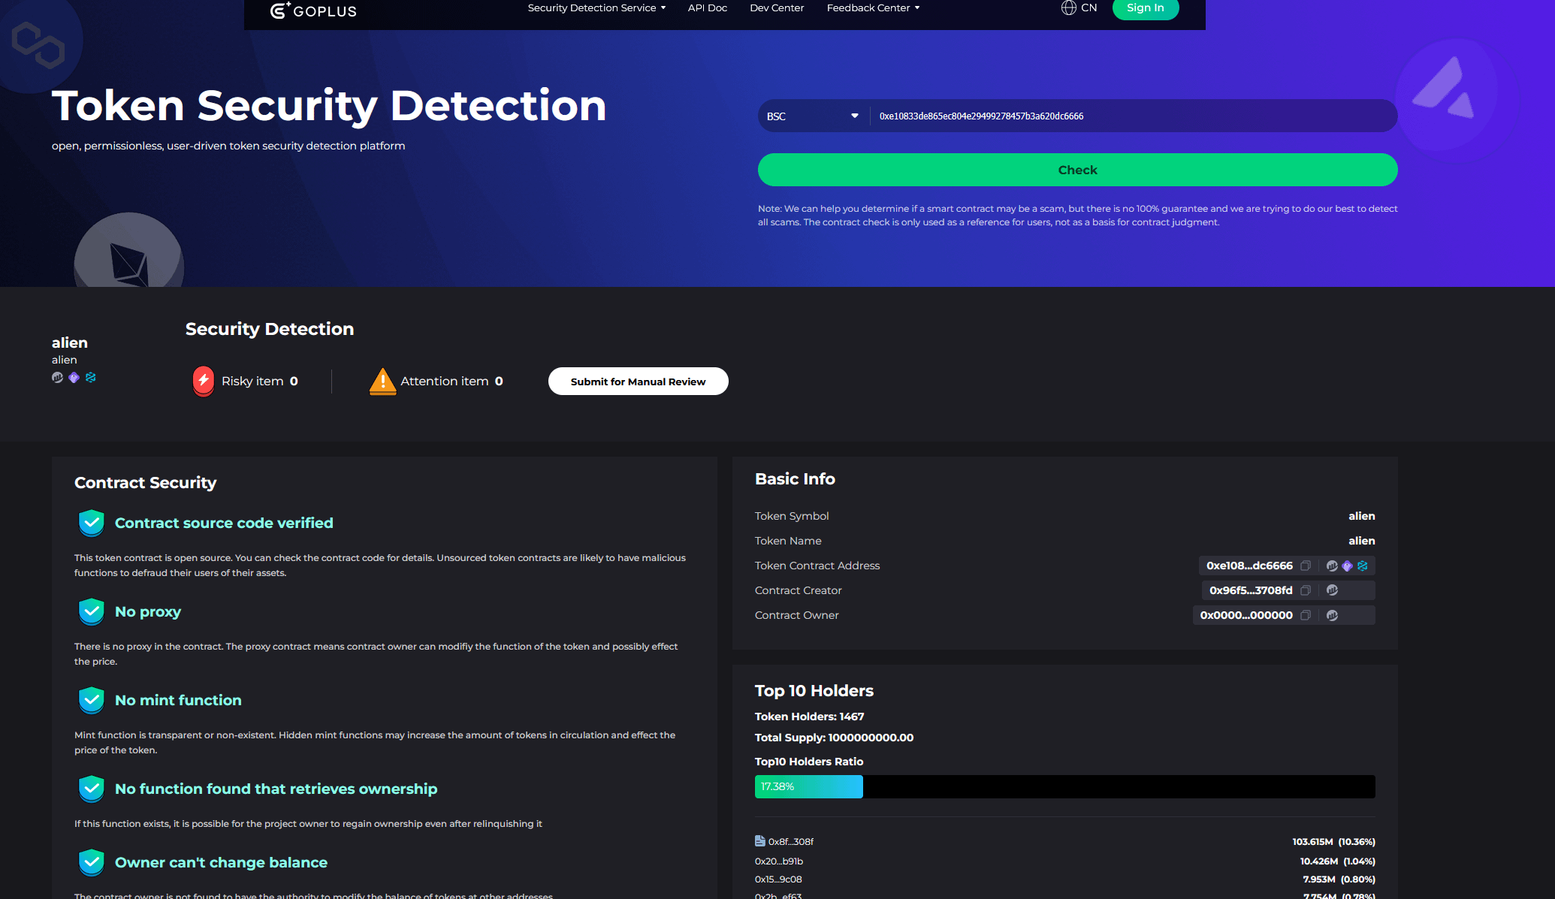Open the API Doc page
The image size is (1555, 899).
(708, 8)
